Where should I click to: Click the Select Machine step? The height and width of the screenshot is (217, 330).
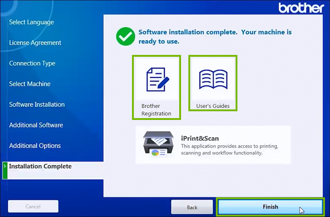30,84
